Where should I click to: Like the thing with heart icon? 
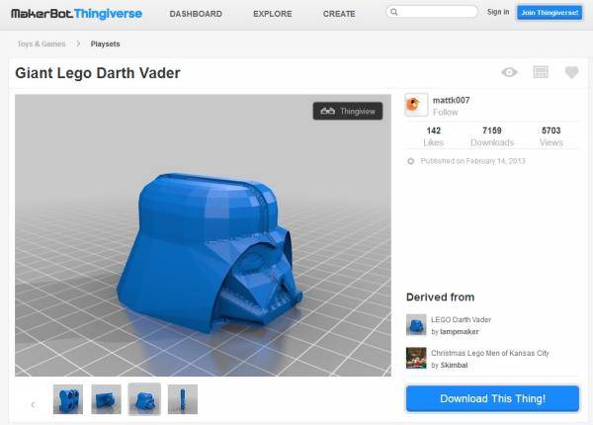point(571,72)
